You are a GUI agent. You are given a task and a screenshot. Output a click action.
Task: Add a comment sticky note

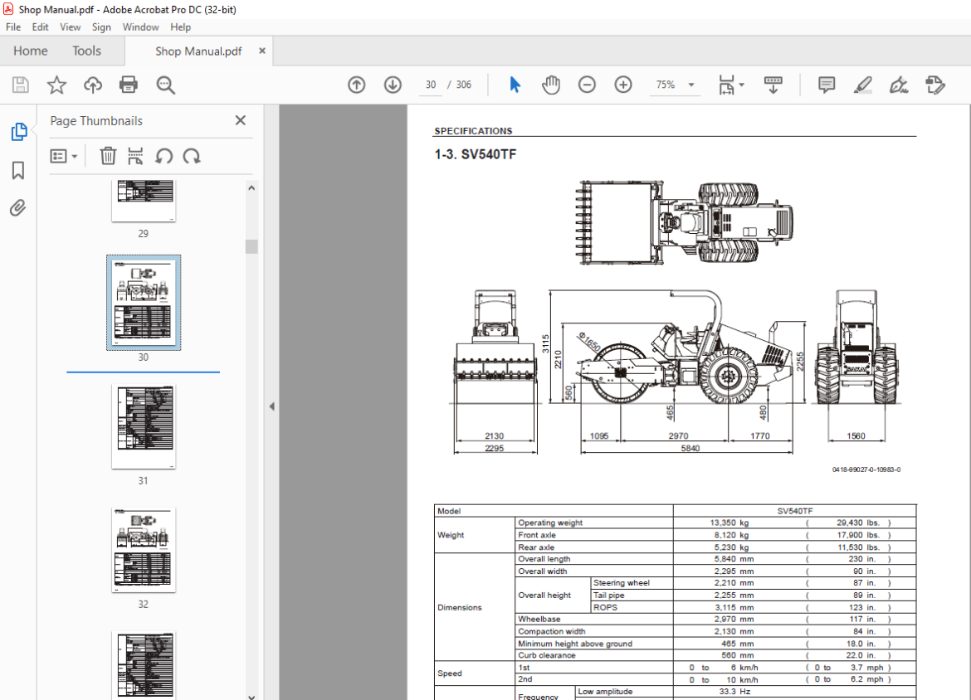click(827, 85)
